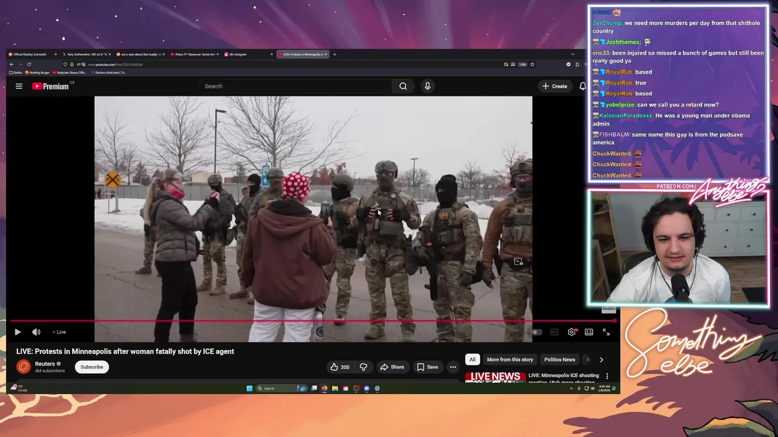Close the Instagram browser tab
Image resolution: width=778 pixels, height=437 pixels.
(272, 54)
